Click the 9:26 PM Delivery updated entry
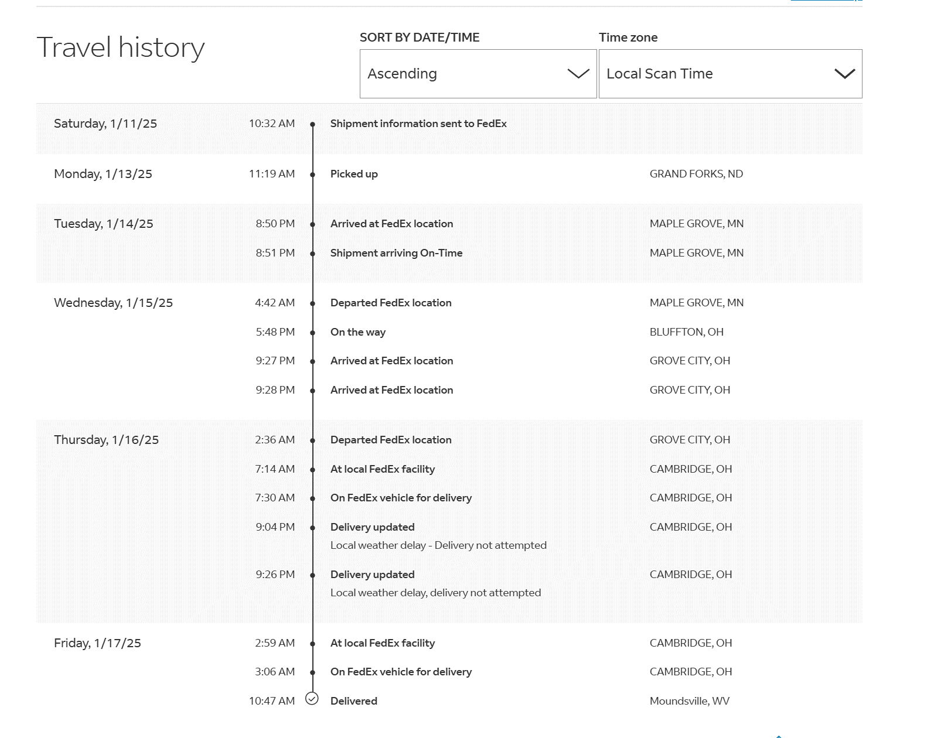The width and height of the screenshot is (934, 738). [x=372, y=575]
